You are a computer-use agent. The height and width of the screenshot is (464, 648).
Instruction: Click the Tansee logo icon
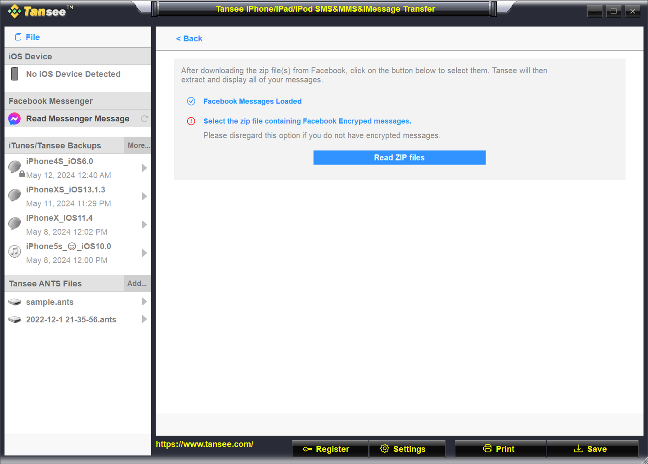pos(15,11)
